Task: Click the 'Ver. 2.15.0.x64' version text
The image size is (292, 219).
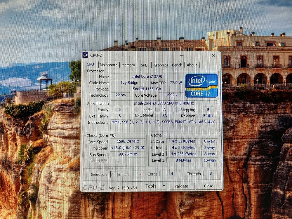Action: (x=123, y=188)
